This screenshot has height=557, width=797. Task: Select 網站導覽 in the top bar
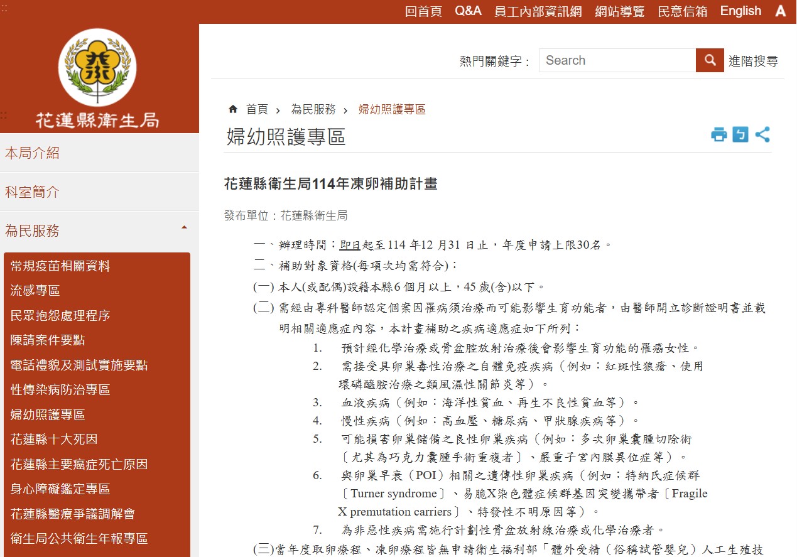coord(620,11)
